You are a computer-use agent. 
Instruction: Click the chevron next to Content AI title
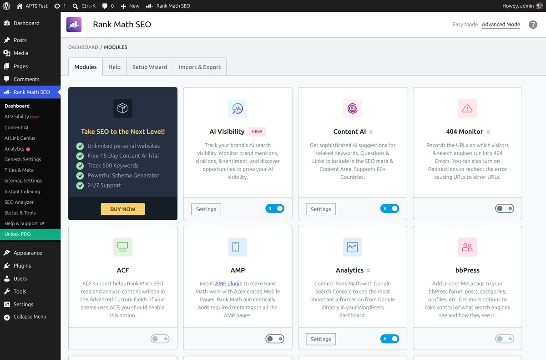[371, 132]
